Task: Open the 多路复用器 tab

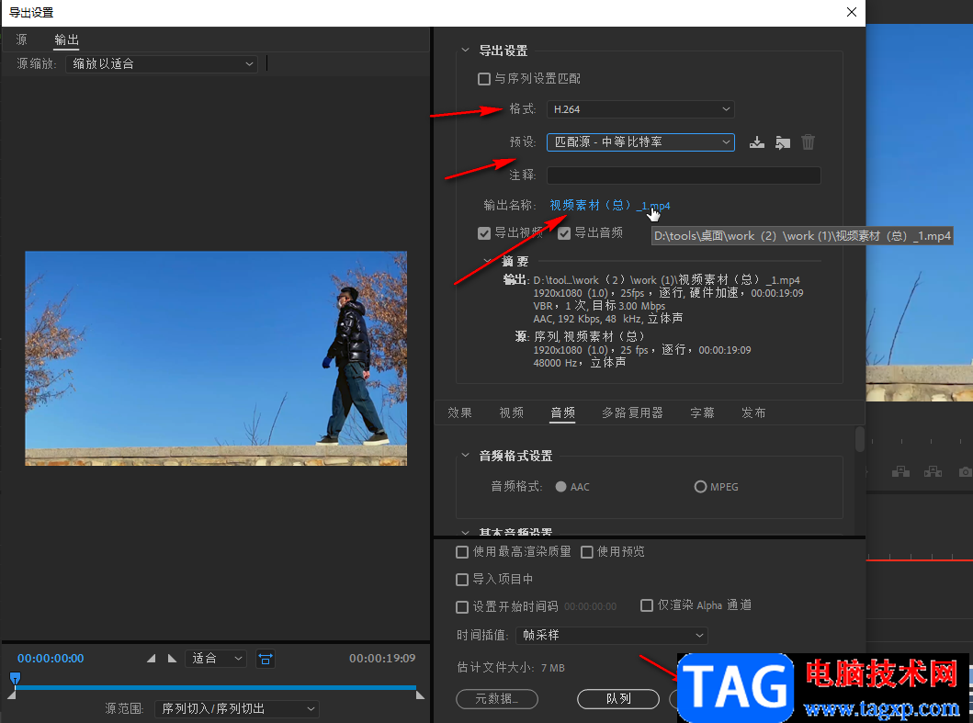Action: click(x=632, y=412)
